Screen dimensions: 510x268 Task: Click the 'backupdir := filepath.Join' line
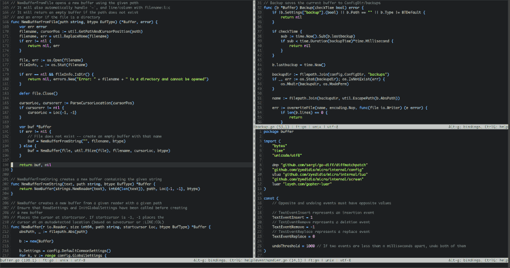click(330, 74)
